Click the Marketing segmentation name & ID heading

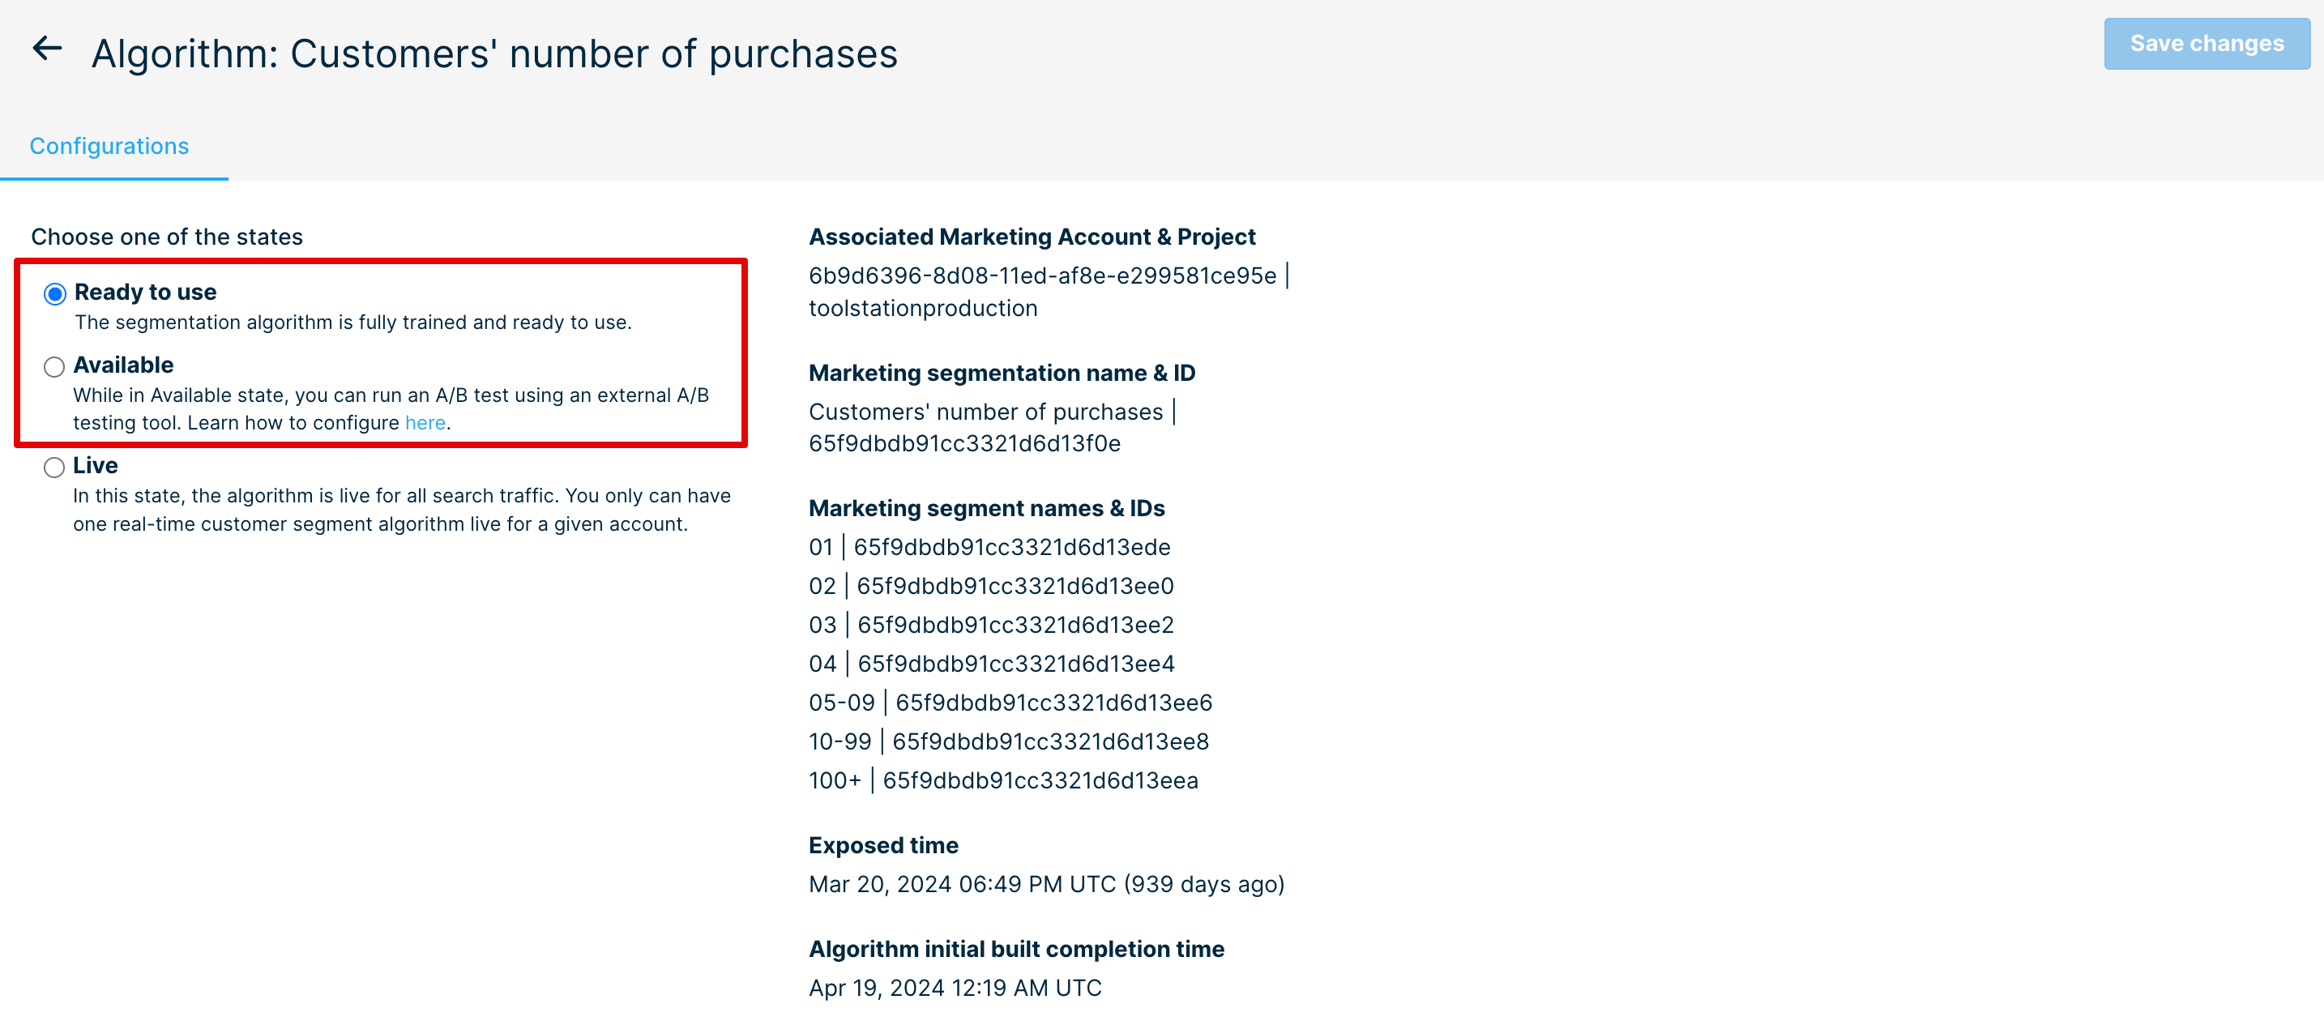pos(1002,374)
